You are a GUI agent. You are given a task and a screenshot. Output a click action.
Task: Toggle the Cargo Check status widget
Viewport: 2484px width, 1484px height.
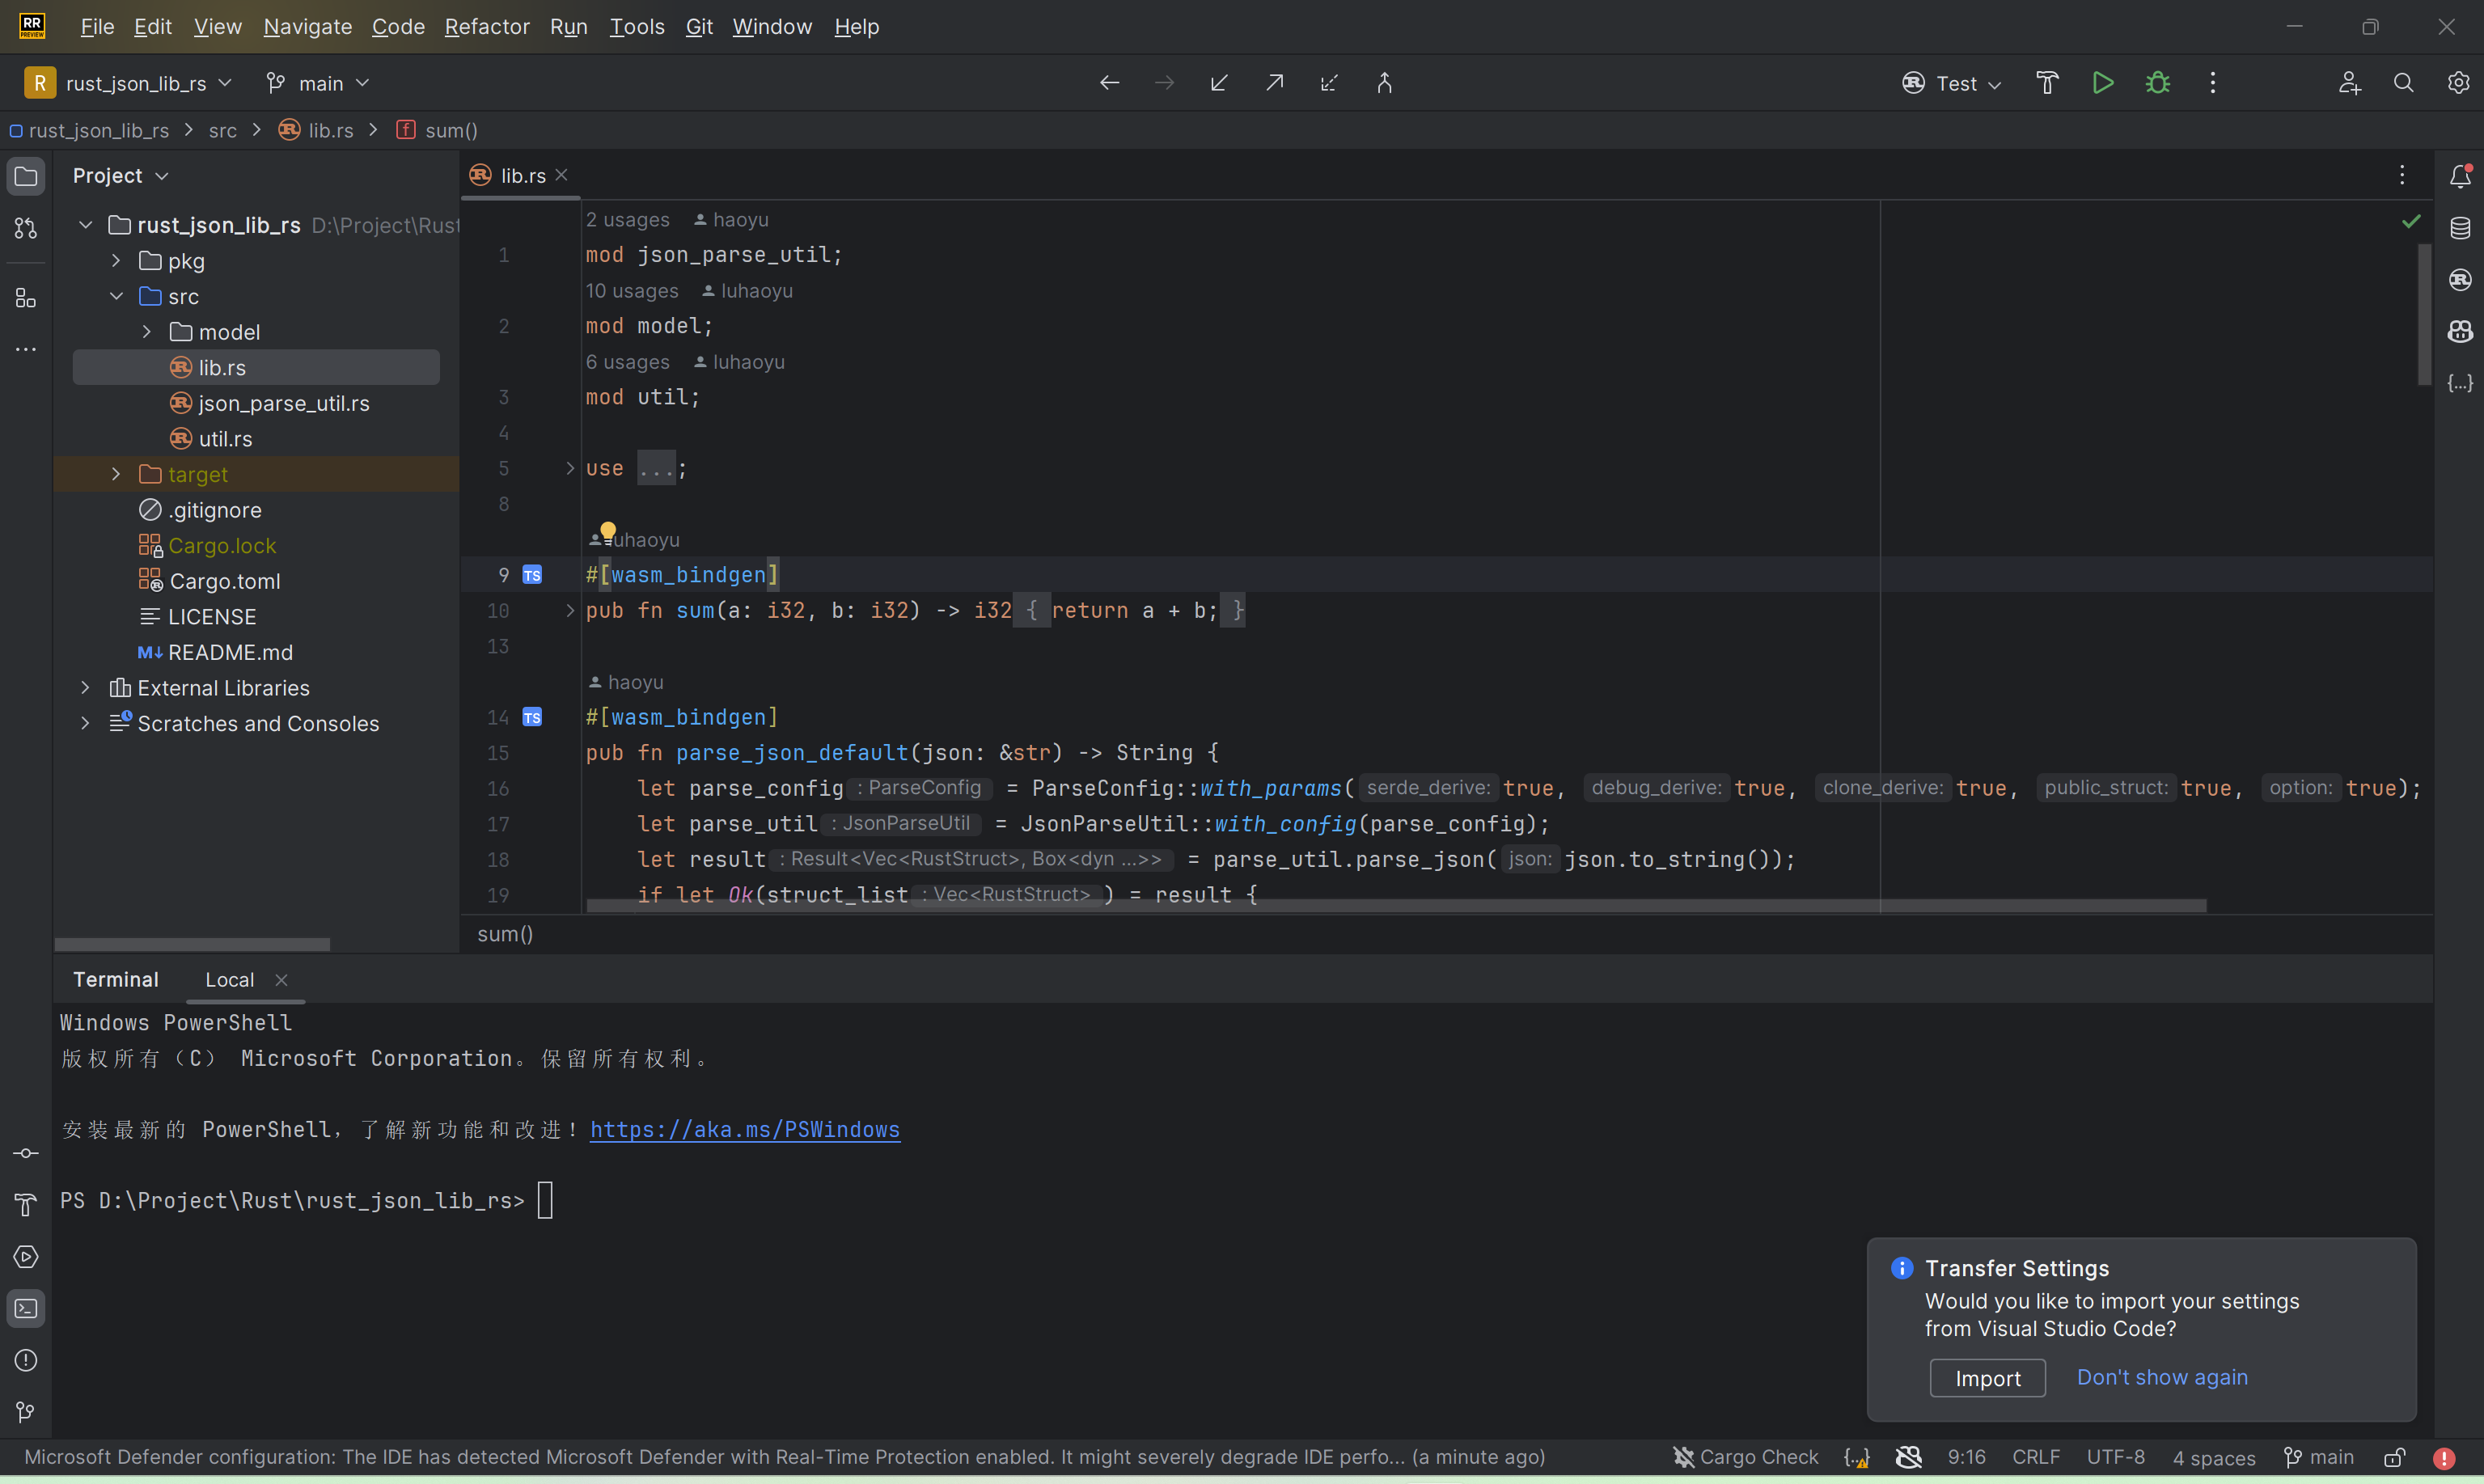[1745, 1457]
